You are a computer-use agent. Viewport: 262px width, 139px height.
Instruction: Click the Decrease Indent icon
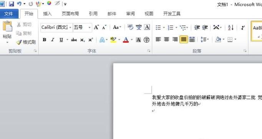tap(197, 28)
